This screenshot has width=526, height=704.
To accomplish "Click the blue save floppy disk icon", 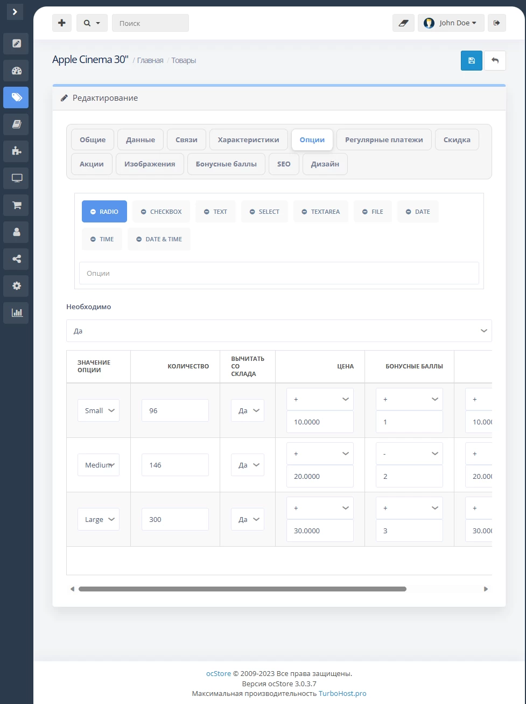I will tap(471, 60).
